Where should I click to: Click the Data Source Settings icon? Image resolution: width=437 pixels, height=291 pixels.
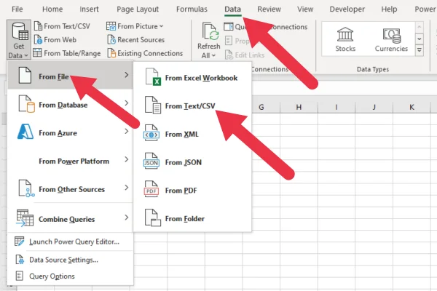point(20,260)
